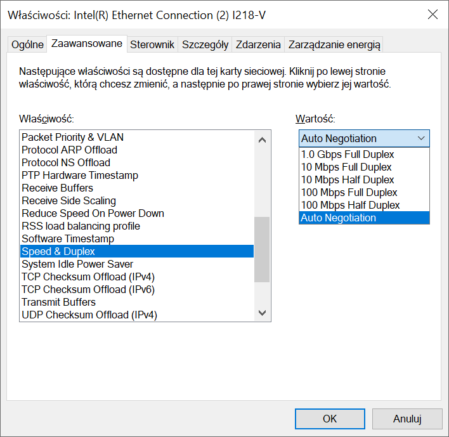Screen dimensions: 449x437
Task: Select Packet Priority & VLAN property
Action: click(73, 137)
